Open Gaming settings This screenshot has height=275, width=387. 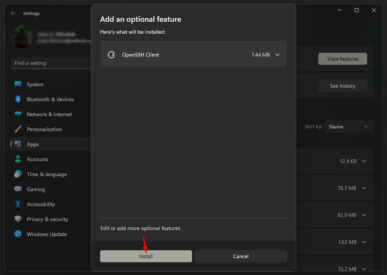(x=51, y=189)
